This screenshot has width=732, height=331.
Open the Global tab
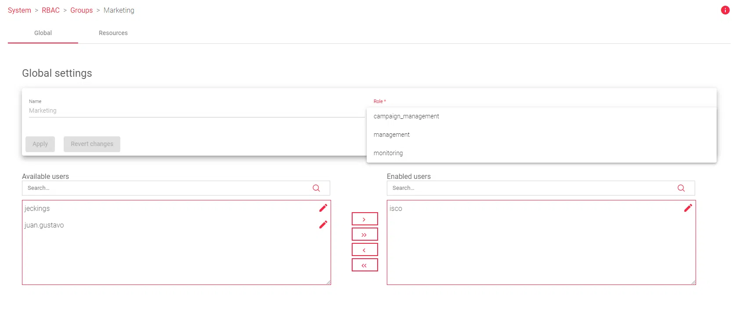(x=43, y=33)
